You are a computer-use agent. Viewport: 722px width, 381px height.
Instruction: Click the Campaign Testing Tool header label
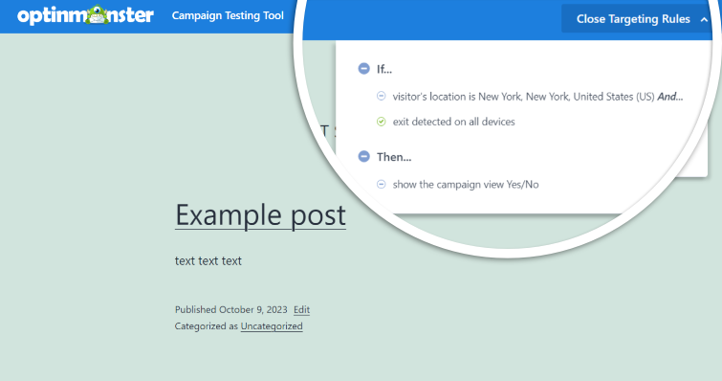pyautogui.click(x=228, y=15)
